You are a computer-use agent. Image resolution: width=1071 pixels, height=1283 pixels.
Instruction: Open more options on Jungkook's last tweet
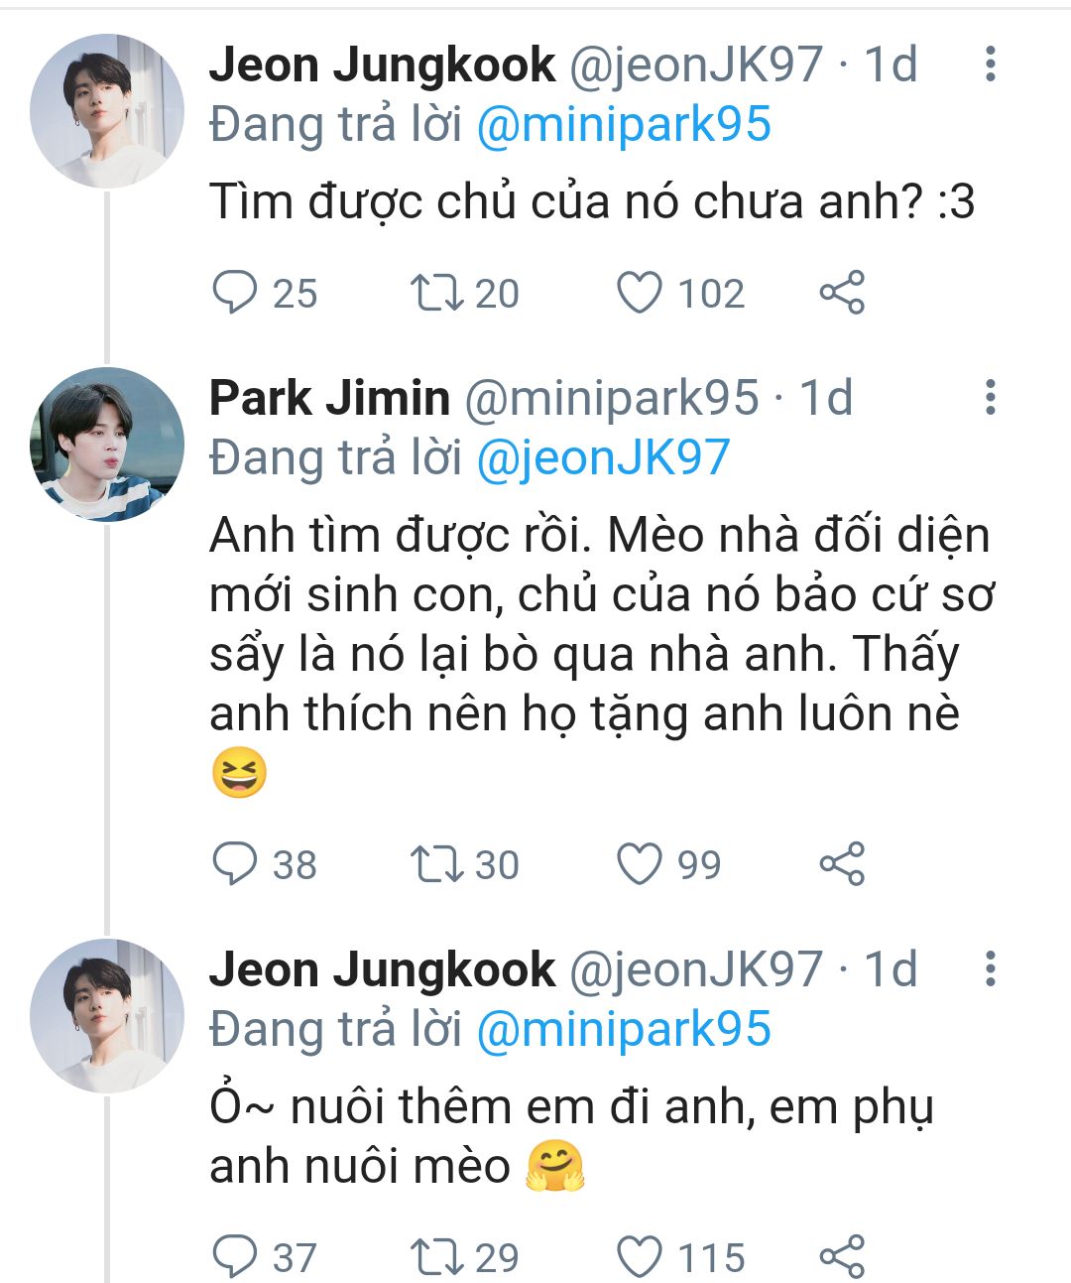pyautogui.click(x=989, y=969)
